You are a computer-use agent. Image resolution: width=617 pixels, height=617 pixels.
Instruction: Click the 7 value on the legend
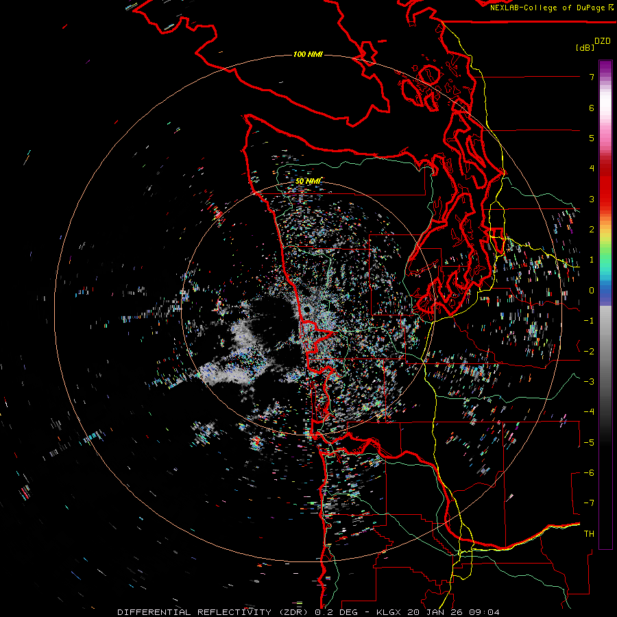click(x=592, y=77)
